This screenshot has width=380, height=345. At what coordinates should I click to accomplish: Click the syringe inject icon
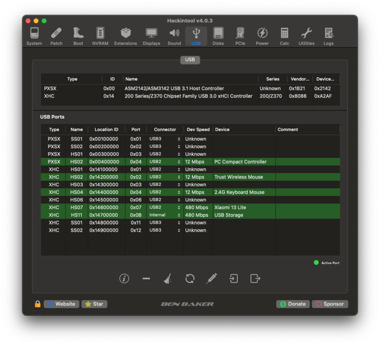coord(211,278)
